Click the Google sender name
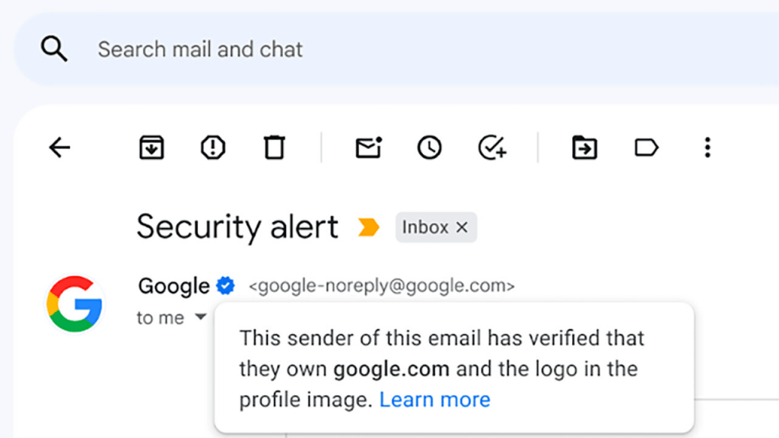 click(173, 286)
